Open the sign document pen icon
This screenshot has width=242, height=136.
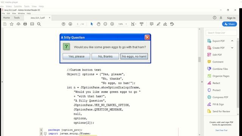click(x=165, y=24)
